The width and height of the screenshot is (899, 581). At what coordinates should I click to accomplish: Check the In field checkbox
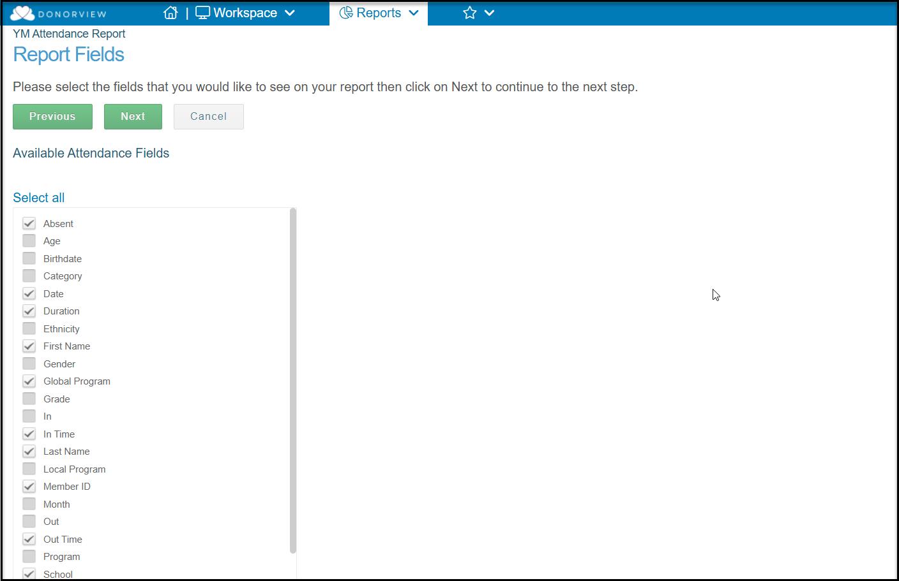29,416
